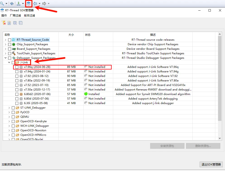Click the WCH-LINK_Debugger folder icon
This screenshot has height=171, width=225.
(17, 126)
